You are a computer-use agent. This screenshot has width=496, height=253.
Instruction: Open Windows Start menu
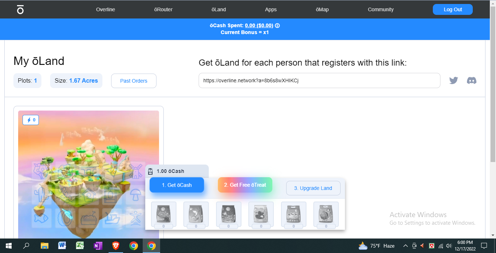8,246
